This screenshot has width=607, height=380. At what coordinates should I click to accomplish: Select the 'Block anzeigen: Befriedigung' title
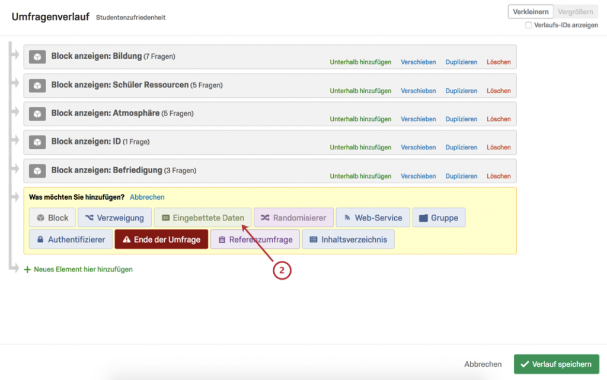coord(107,170)
